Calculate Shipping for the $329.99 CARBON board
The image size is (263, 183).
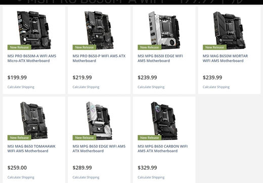point(151,177)
